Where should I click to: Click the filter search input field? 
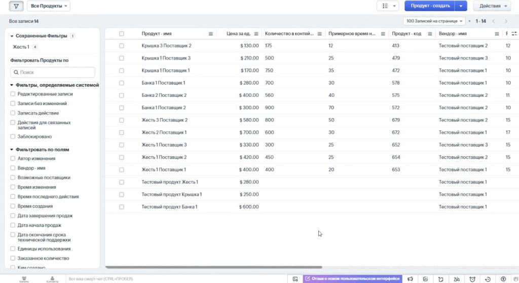53,73
